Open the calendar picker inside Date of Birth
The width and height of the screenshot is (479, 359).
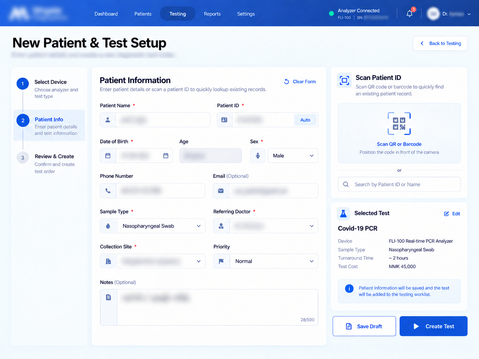click(166, 156)
